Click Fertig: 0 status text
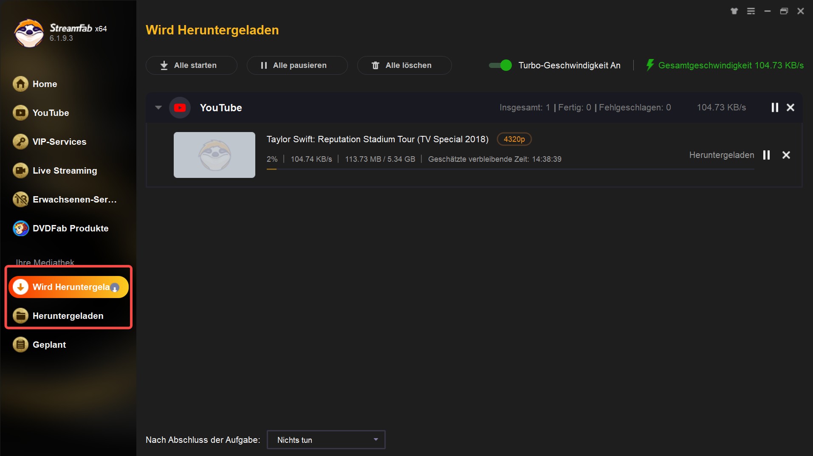Screen dimensions: 813x456 click(x=575, y=107)
